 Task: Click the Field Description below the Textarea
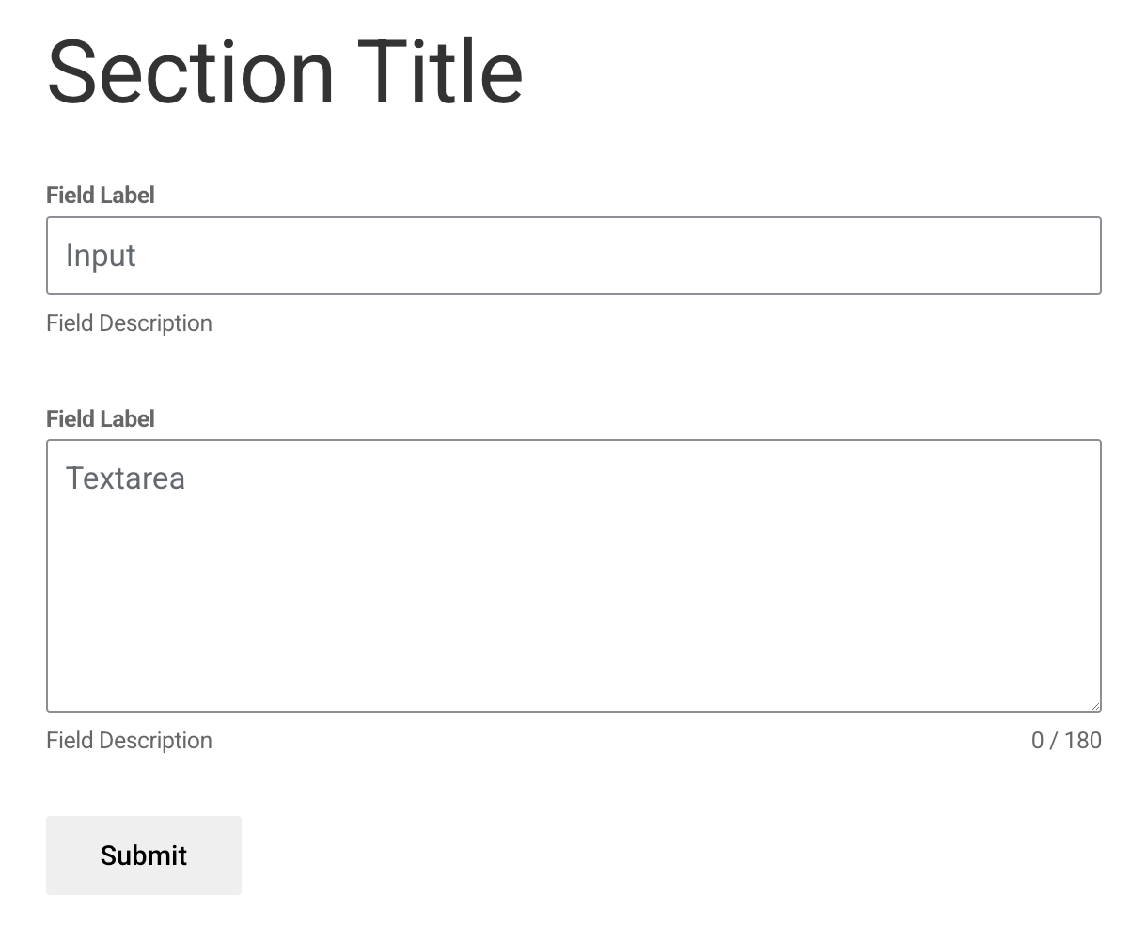tap(129, 740)
